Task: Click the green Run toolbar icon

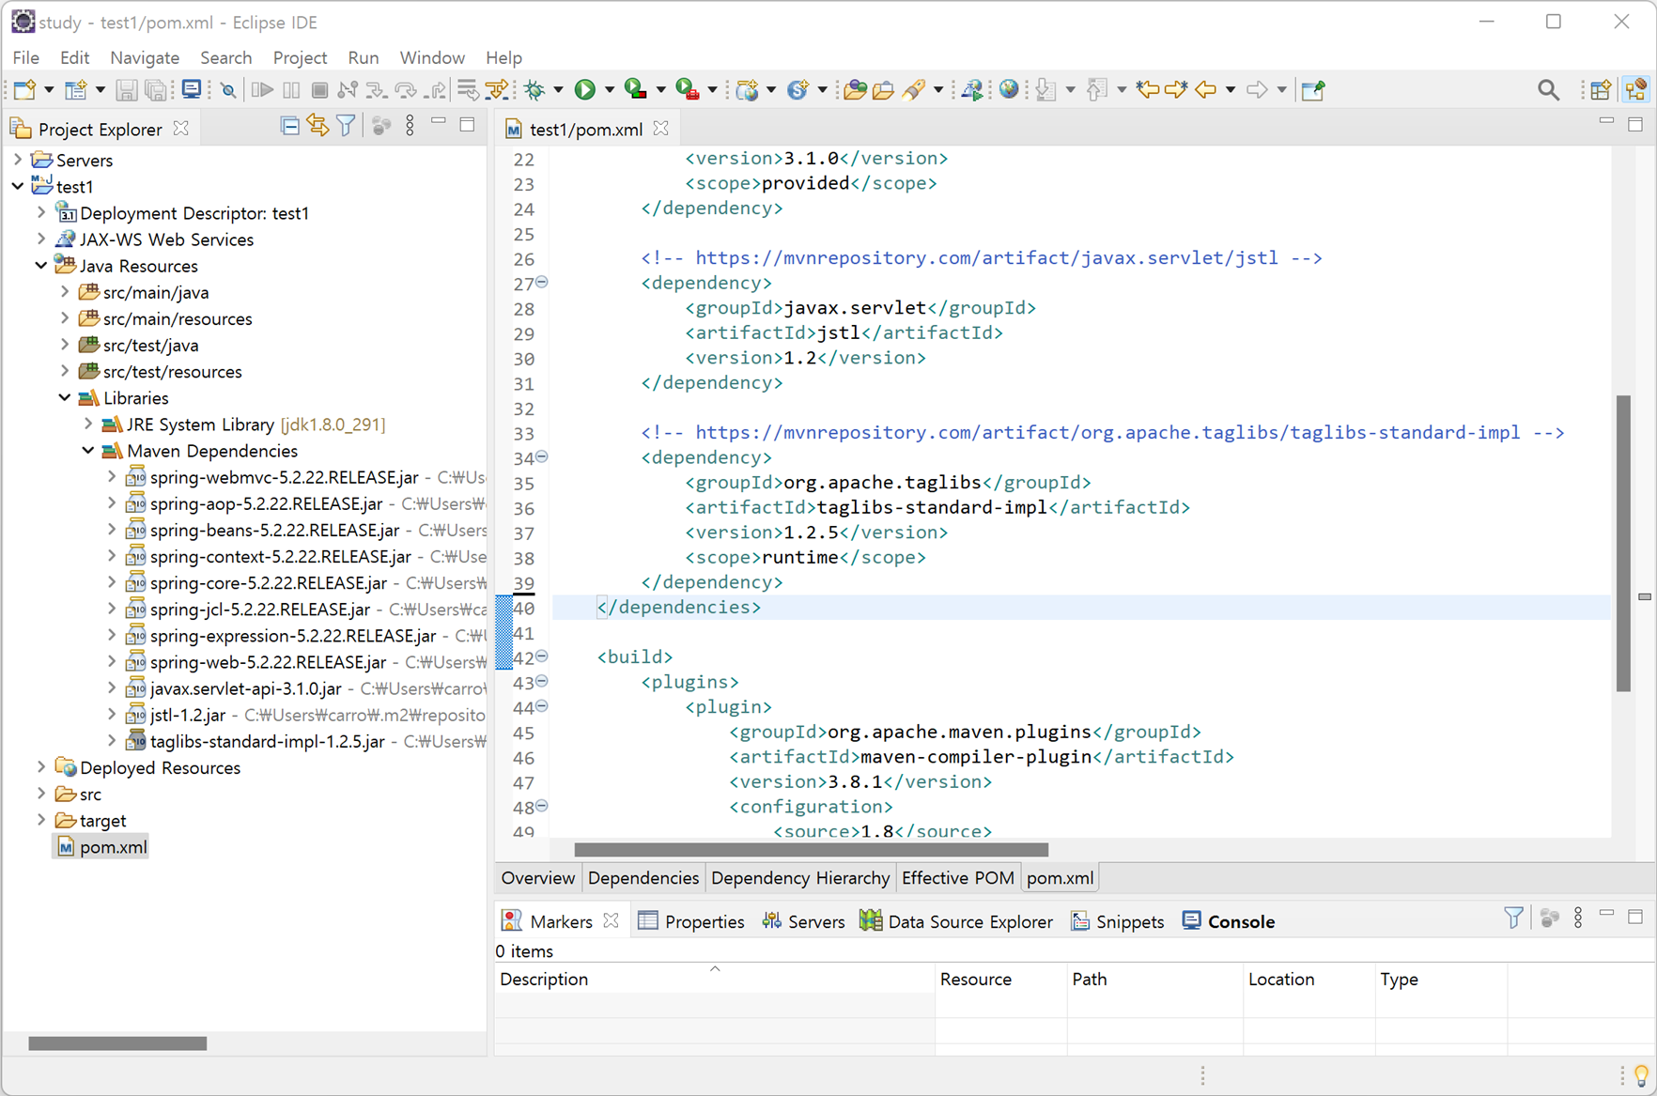Action: click(x=584, y=90)
